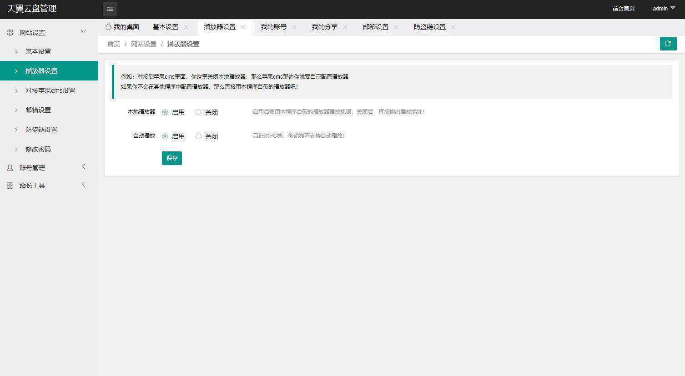Close the 邮箱设置 tab
Viewport: 685px width, 376px height.
pyautogui.click(x=397, y=27)
